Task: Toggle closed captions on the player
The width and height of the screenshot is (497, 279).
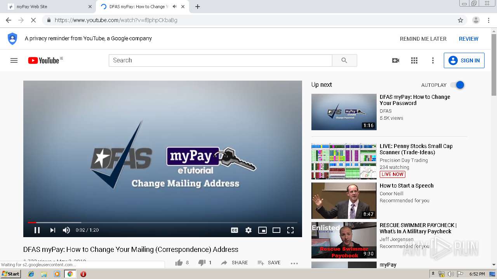Action: point(235,230)
